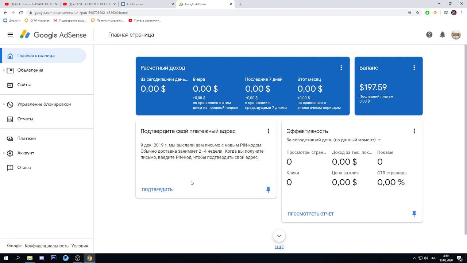
Task: Expand more cards with ЕЩЁ chevron
Action: (x=279, y=236)
